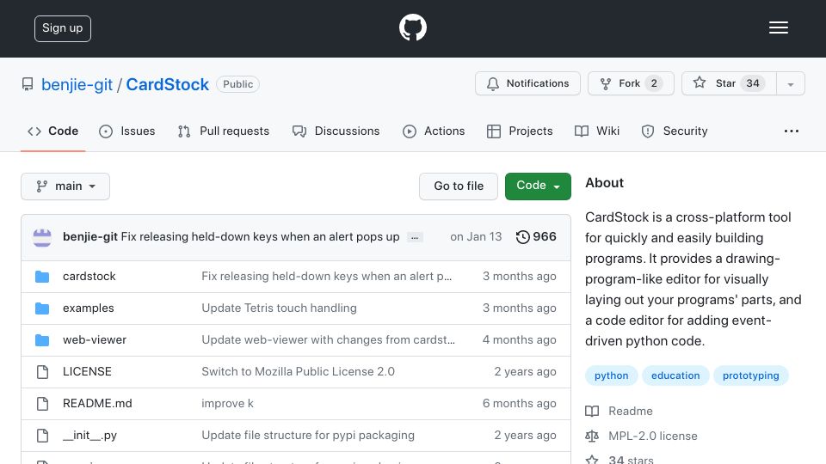
Task: Click the Sign up button
Action: [63, 28]
